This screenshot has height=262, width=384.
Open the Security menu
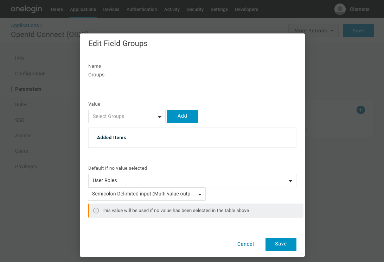(x=195, y=10)
